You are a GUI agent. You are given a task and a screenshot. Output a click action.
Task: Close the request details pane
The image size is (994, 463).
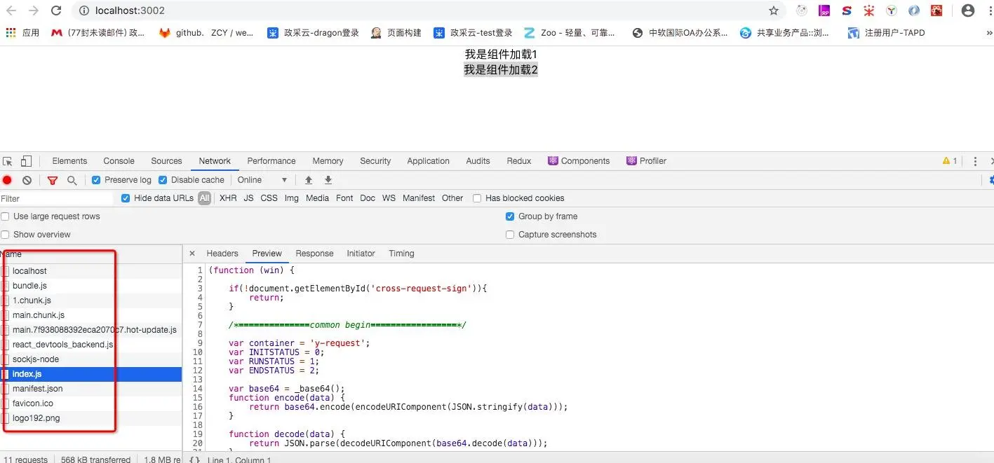coord(192,254)
